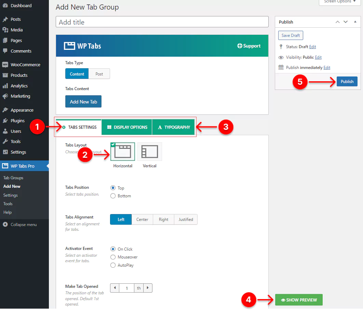Move Publish box down with chevron
The height and width of the screenshot is (310, 363).
click(x=346, y=22)
